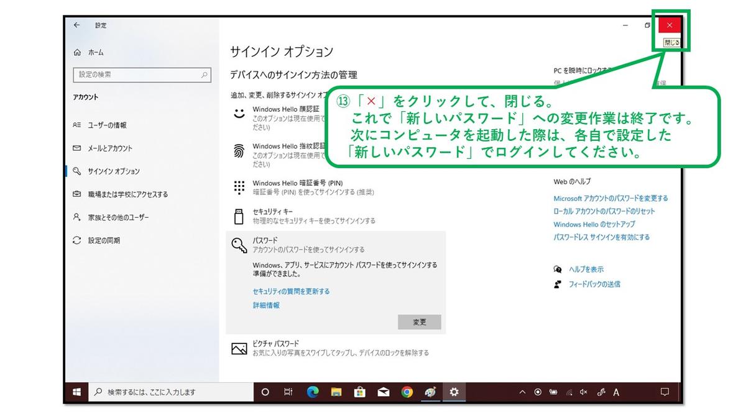This screenshot has height=419, width=746.
Task: Click the 設定の検索 search field
Action: click(x=142, y=74)
